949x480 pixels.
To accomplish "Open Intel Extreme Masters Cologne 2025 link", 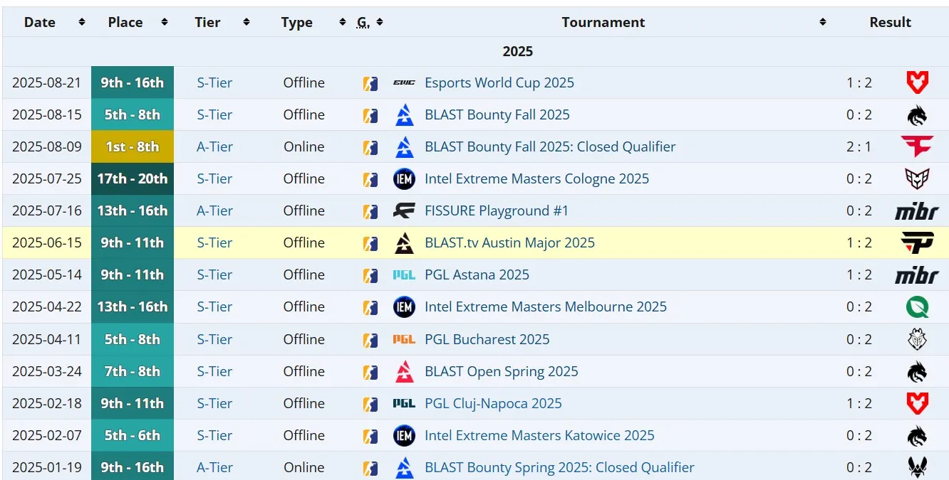I will pyautogui.click(x=537, y=178).
